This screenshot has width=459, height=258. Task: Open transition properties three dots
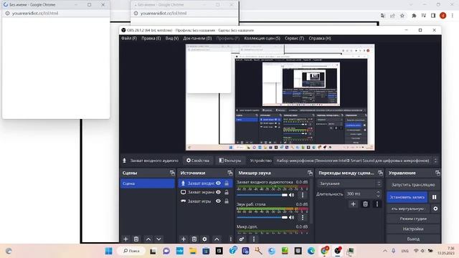pyautogui.click(x=377, y=204)
